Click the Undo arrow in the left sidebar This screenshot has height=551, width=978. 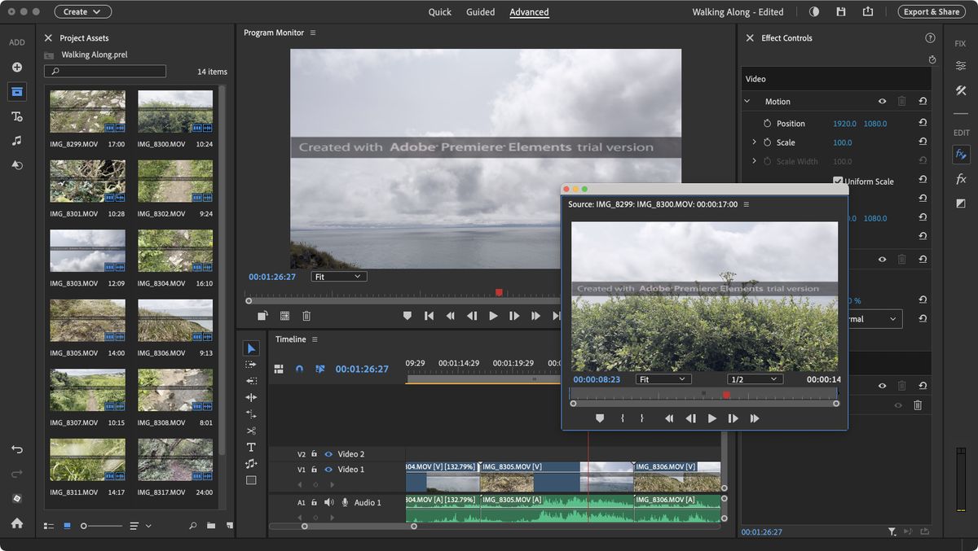click(16, 448)
